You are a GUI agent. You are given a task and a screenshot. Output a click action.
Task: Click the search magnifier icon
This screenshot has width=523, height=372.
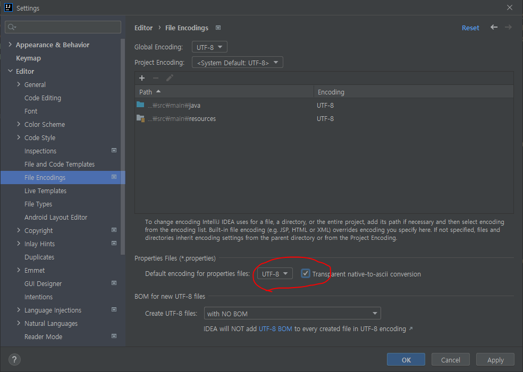coord(12,27)
